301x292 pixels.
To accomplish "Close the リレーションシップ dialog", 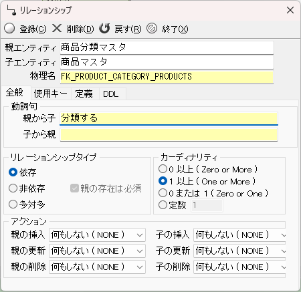I will [x=290, y=10].
